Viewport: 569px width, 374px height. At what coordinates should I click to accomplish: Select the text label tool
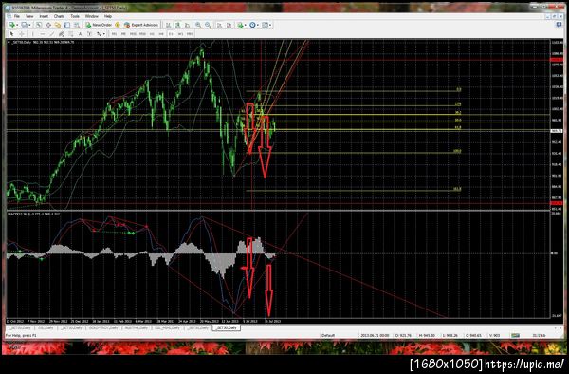[x=89, y=34]
